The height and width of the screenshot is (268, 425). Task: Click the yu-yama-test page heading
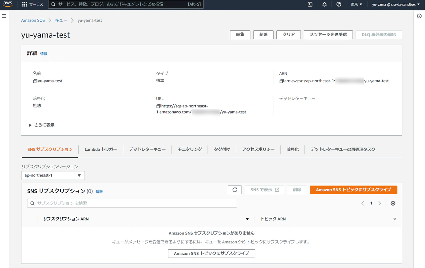pyautogui.click(x=45, y=35)
